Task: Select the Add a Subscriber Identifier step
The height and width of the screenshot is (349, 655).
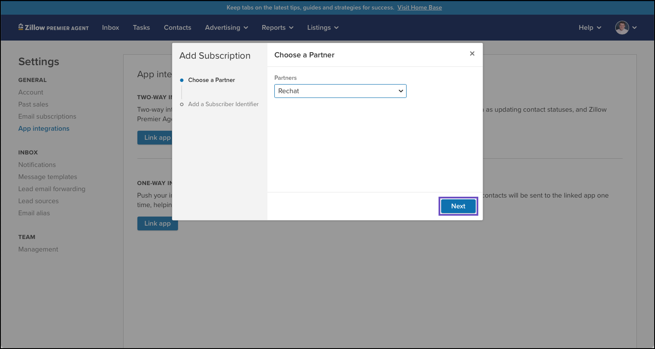Action: coord(223,104)
